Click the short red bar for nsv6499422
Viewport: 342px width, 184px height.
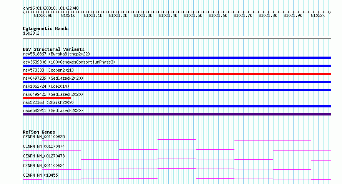46,98
